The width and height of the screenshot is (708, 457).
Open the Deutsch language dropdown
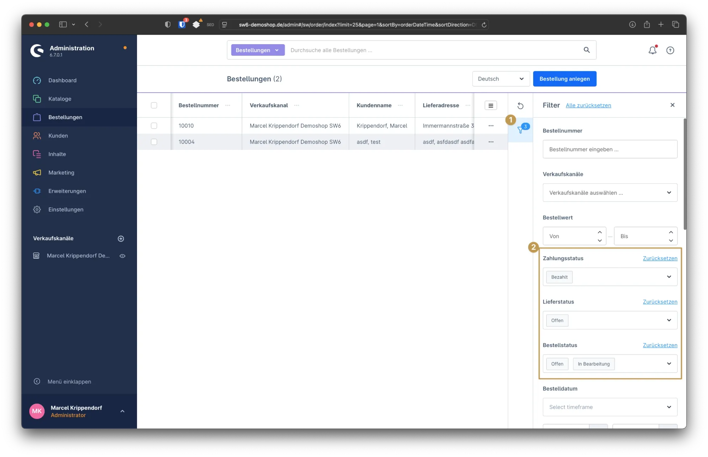click(501, 79)
